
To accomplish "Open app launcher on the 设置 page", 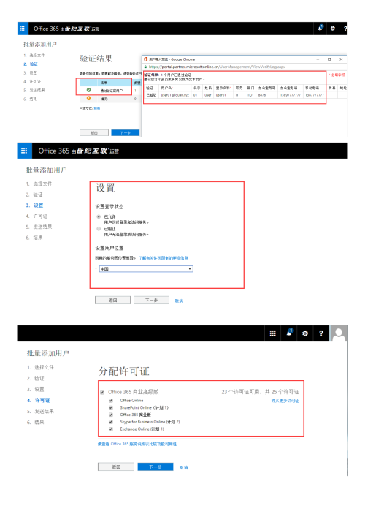I will pos(24,151).
